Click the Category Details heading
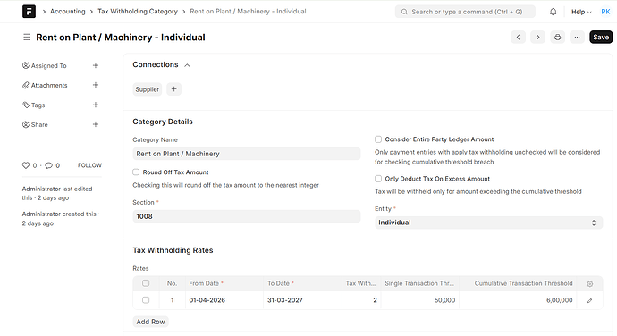617x336 pixels. coord(163,122)
